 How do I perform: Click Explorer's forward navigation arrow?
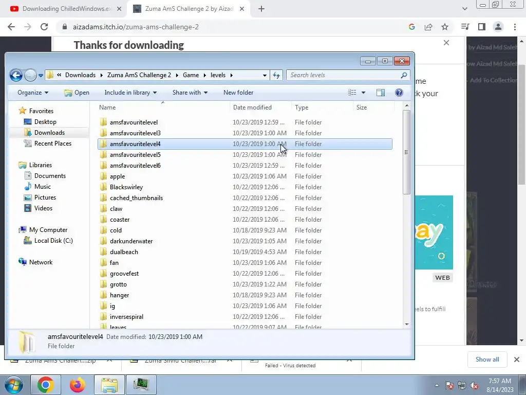(x=30, y=75)
